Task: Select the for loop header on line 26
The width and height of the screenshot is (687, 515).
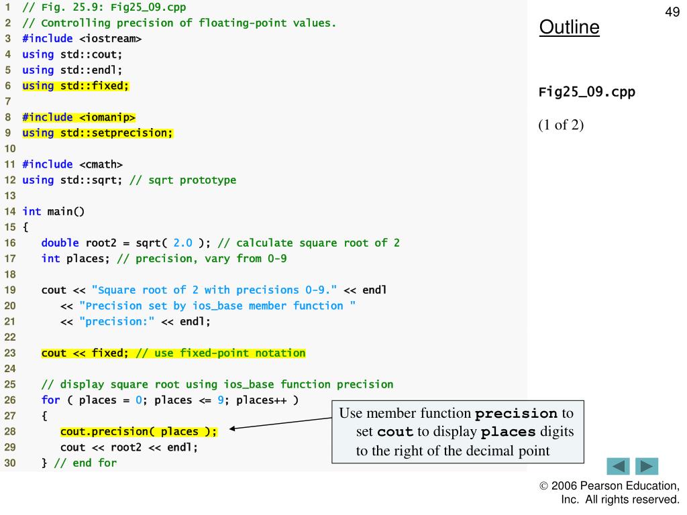Action: [x=170, y=400]
